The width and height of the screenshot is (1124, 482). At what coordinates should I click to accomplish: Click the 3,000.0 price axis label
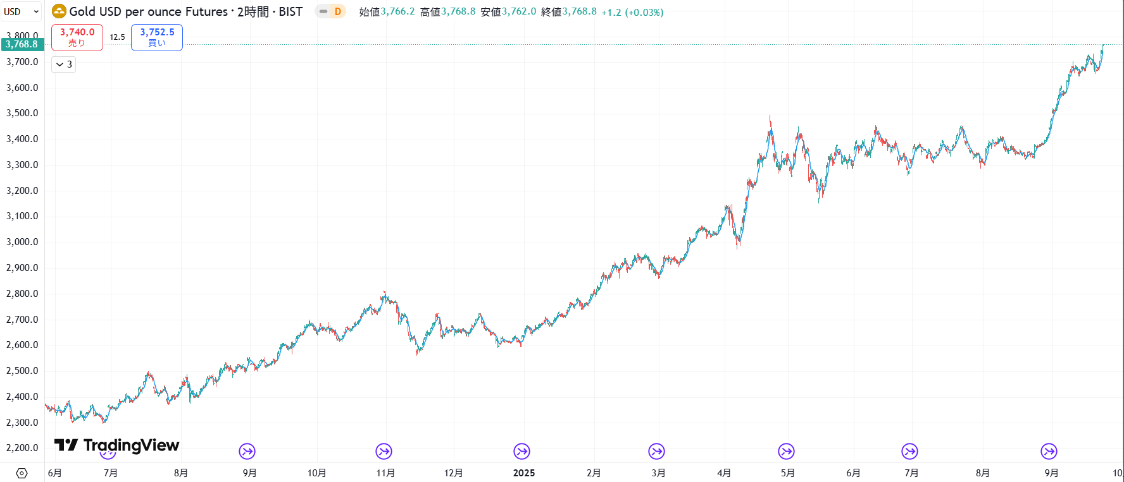22,242
